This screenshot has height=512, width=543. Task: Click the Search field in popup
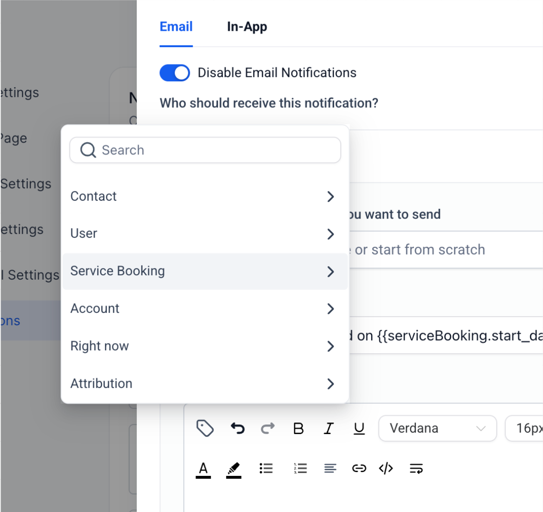(205, 150)
